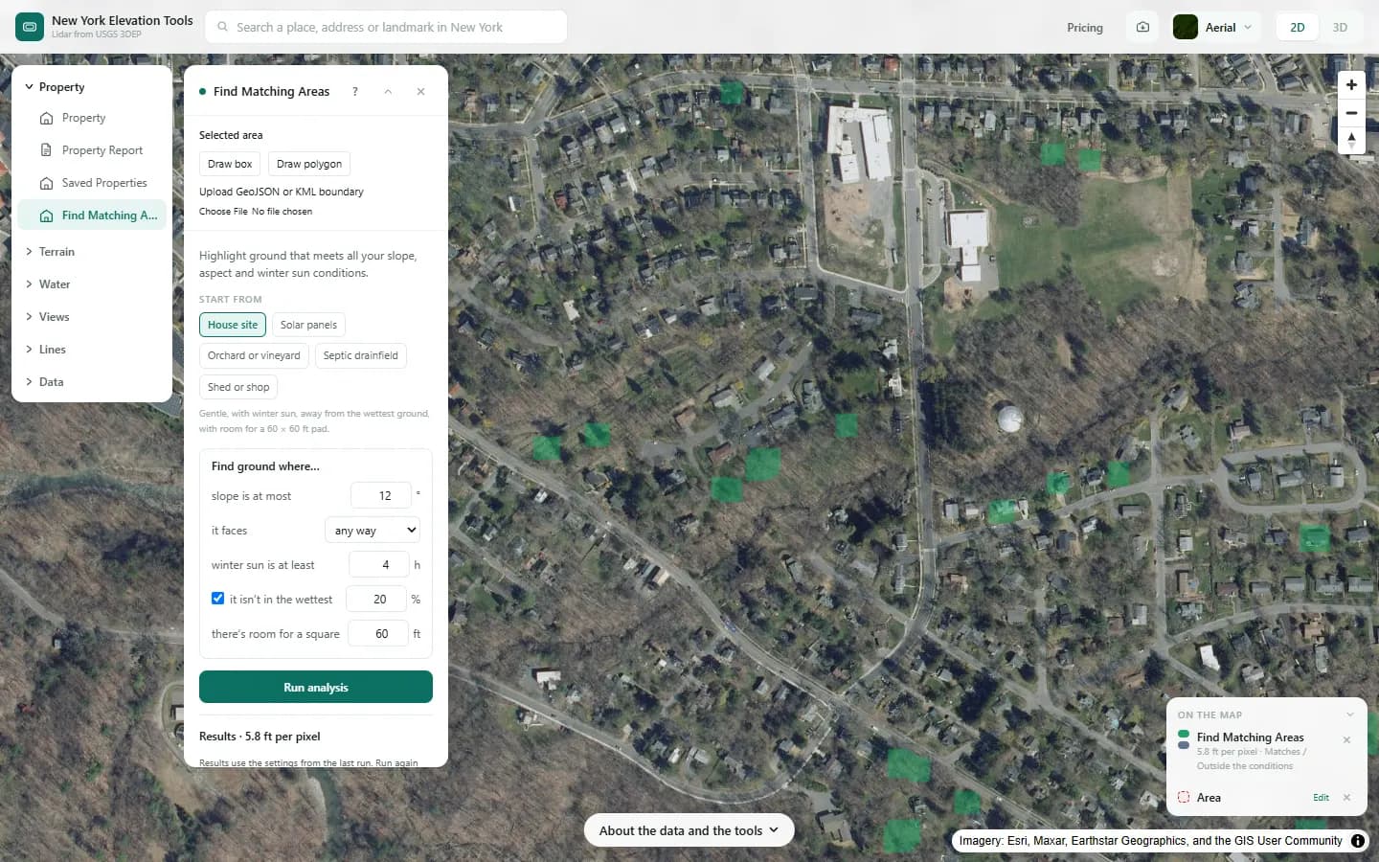The height and width of the screenshot is (862, 1379).
Task: Click the camera snapshot icon in the header
Action: coord(1142,28)
